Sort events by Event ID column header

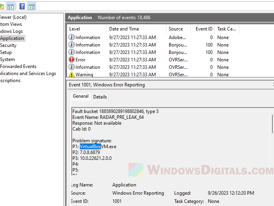[x=202, y=29]
